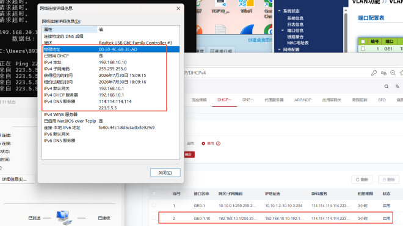Select the 连接-本地 IPv6 地址 row
Image resolution: width=403 pixels, height=226 pixels.
[x=111, y=128]
